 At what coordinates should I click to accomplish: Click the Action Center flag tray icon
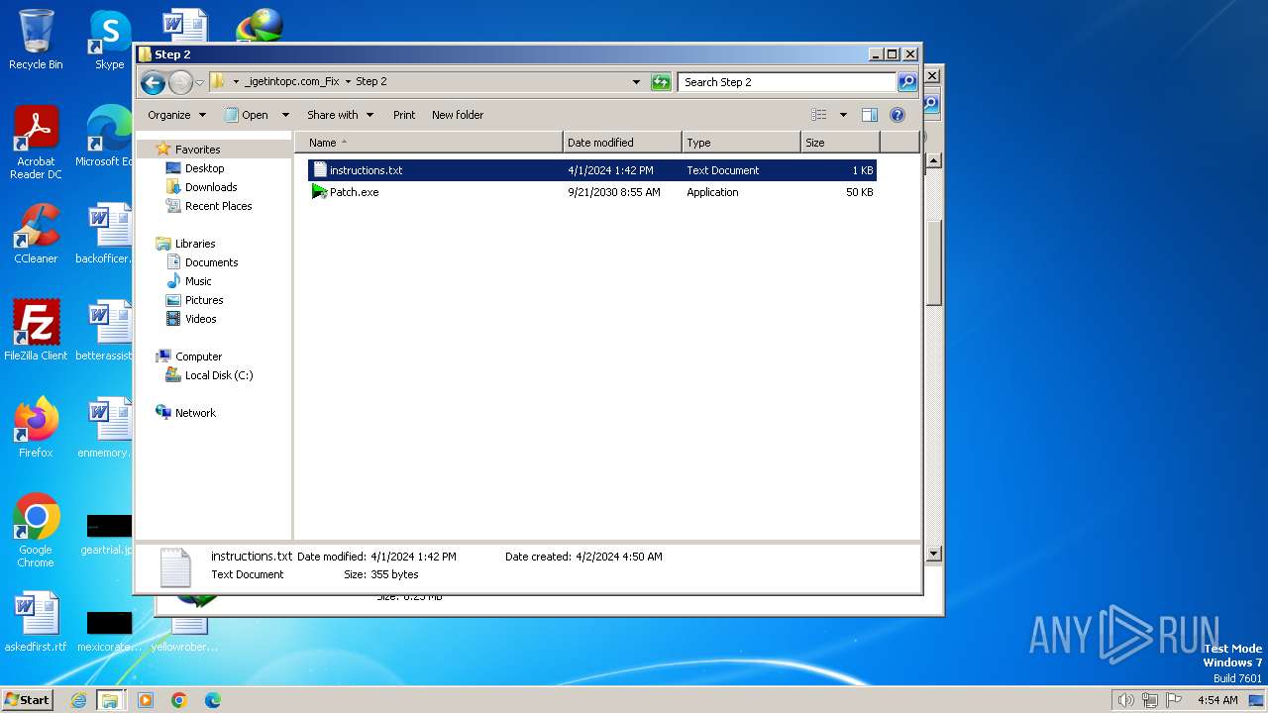[1175, 700]
